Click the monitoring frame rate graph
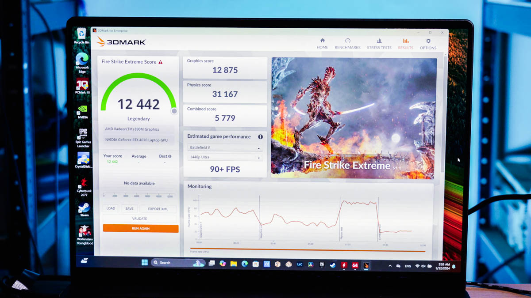Viewport: 531px width, 298px height. tap(311, 220)
